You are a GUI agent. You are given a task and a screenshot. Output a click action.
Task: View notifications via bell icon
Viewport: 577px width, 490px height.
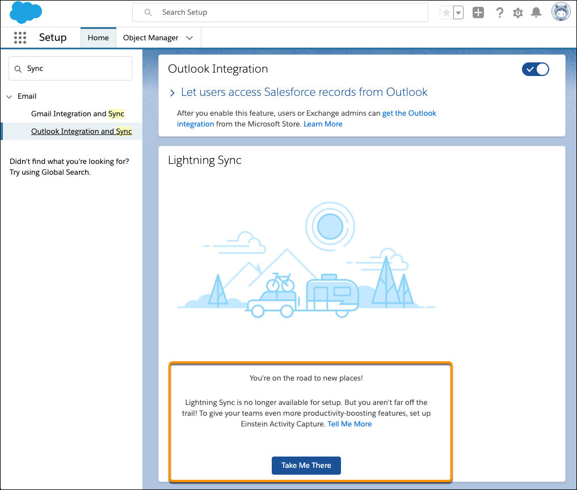(536, 12)
